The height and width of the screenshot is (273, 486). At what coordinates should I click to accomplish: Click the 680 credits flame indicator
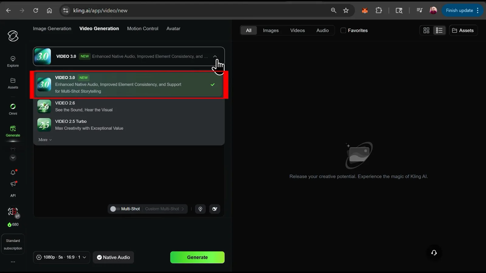coord(13,224)
